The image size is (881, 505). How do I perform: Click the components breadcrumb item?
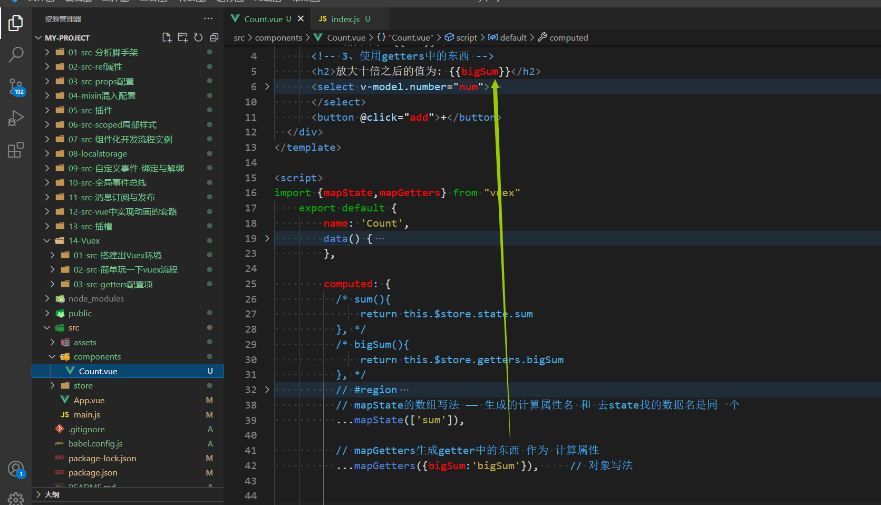278,37
